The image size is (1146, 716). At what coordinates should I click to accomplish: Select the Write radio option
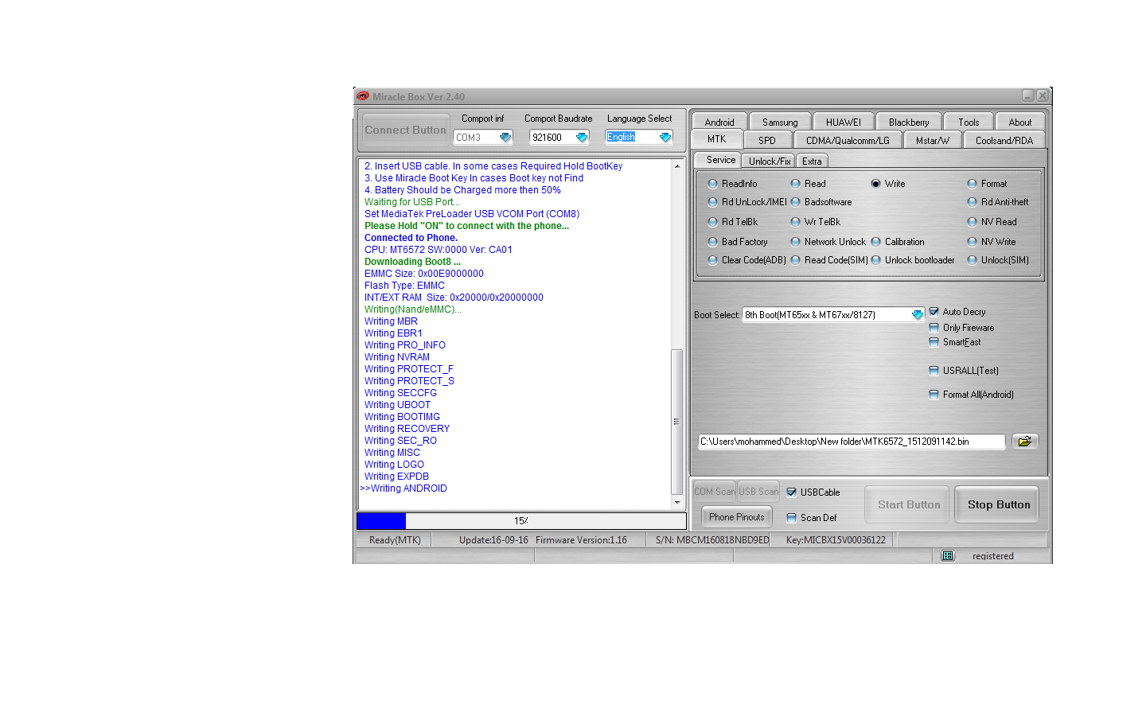[875, 184]
